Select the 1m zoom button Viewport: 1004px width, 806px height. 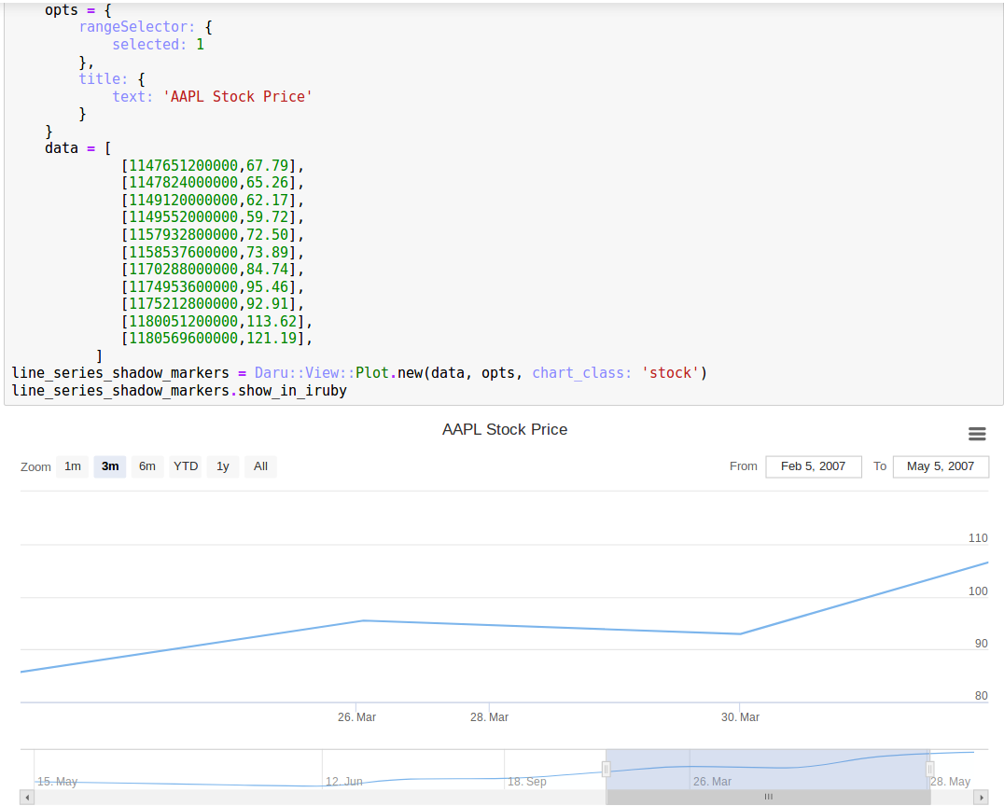(x=73, y=466)
